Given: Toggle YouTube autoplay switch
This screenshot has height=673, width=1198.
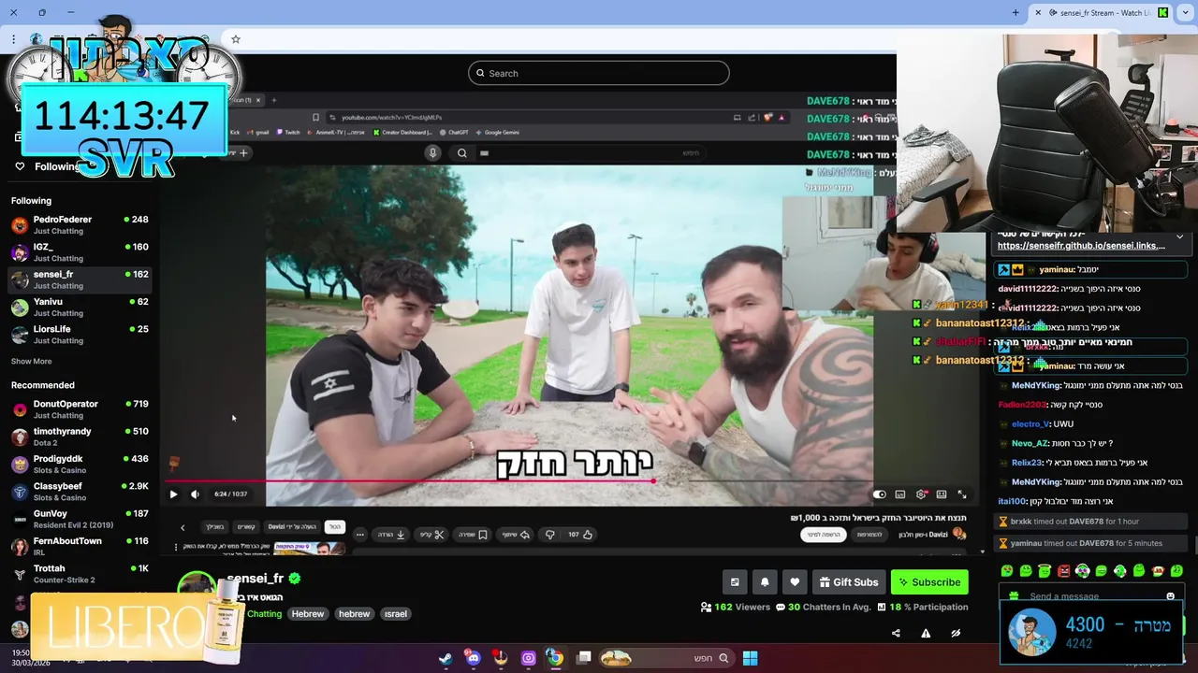Looking at the screenshot, I should (879, 494).
